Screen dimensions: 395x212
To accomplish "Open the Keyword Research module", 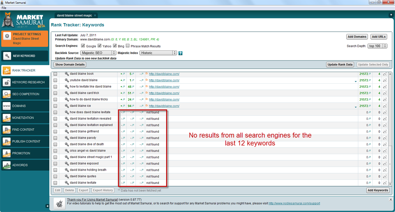I will click(x=25, y=82).
